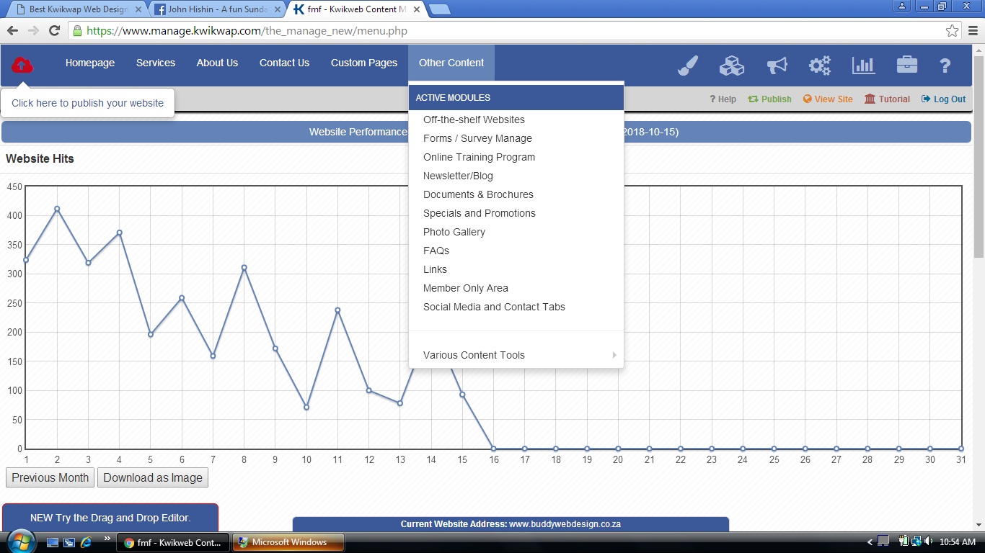Click the Tutorial link
The width and height of the screenshot is (985, 553).
tap(887, 99)
